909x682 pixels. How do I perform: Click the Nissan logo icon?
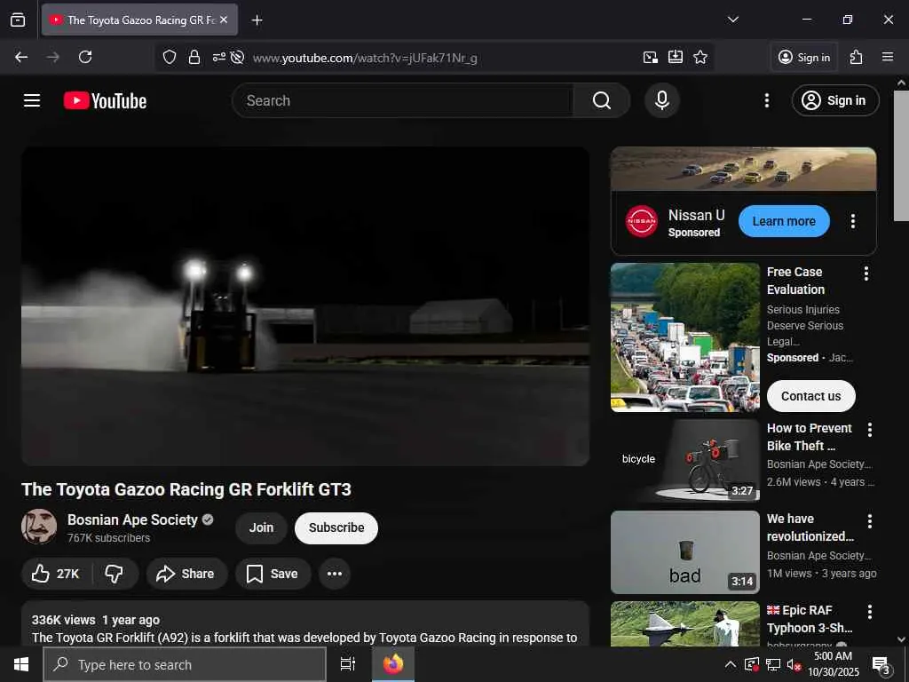point(642,221)
